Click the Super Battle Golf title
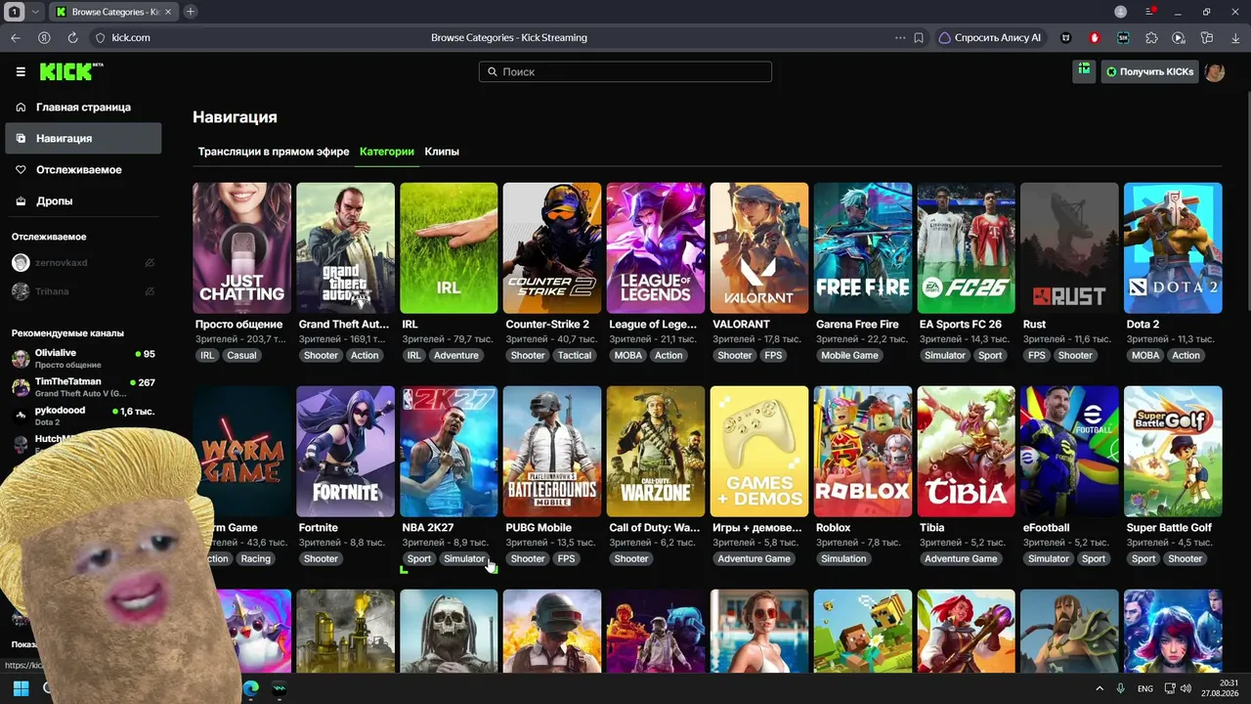This screenshot has height=704, width=1251. coord(1169,527)
